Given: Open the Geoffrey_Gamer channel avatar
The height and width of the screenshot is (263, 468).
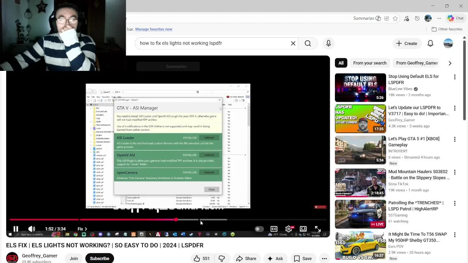Looking at the screenshot, I should click(12, 258).
